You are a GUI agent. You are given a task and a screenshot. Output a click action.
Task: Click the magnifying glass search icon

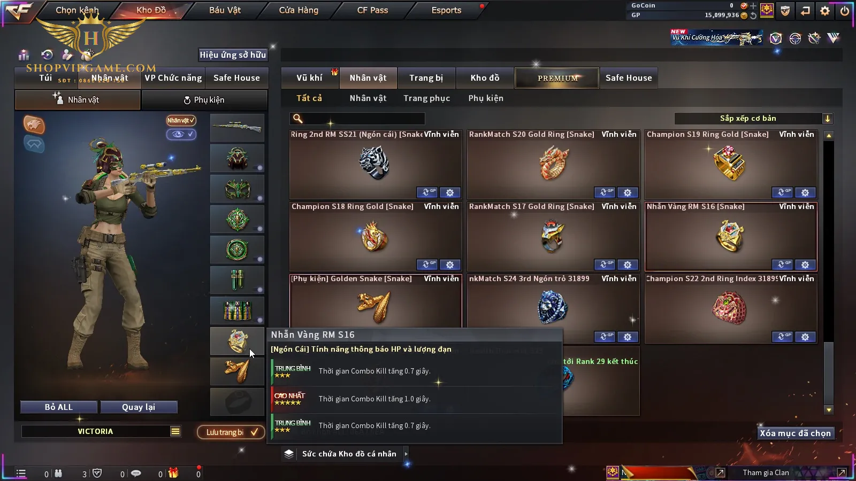point(298,119)
